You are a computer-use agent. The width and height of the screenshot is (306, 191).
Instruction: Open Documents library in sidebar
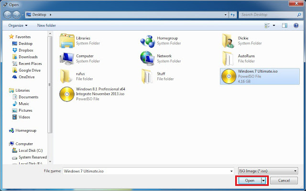point(25,97)
